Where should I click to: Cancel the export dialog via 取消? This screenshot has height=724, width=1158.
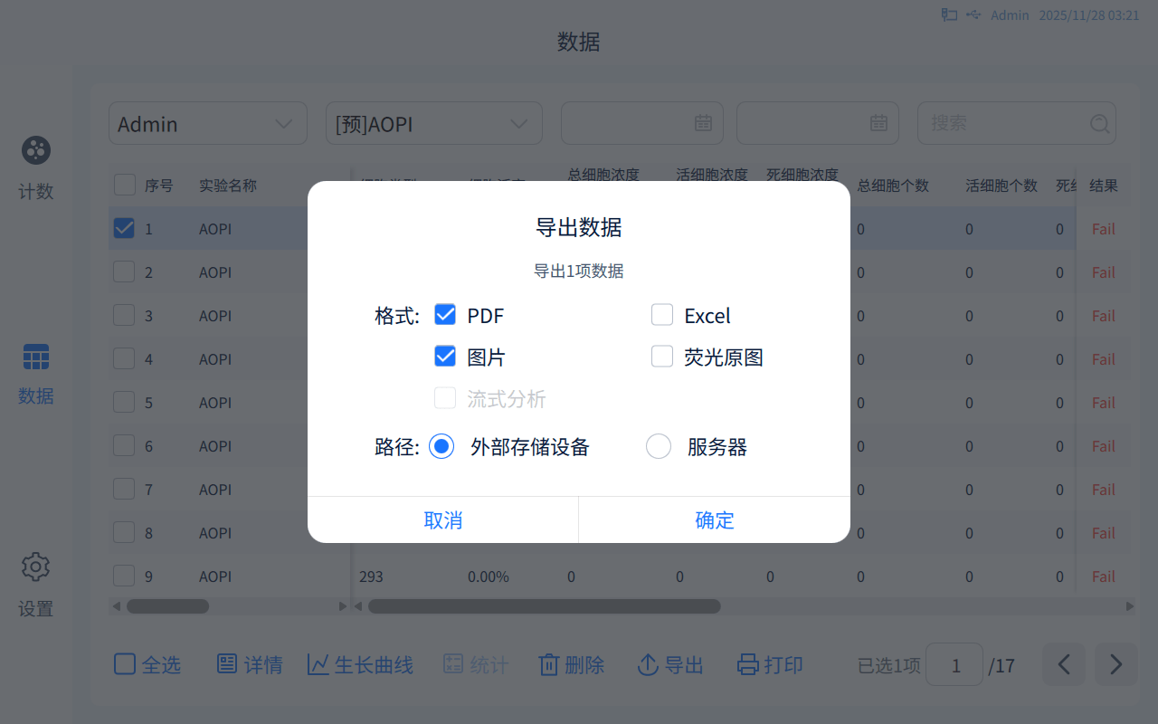point(442,519)
